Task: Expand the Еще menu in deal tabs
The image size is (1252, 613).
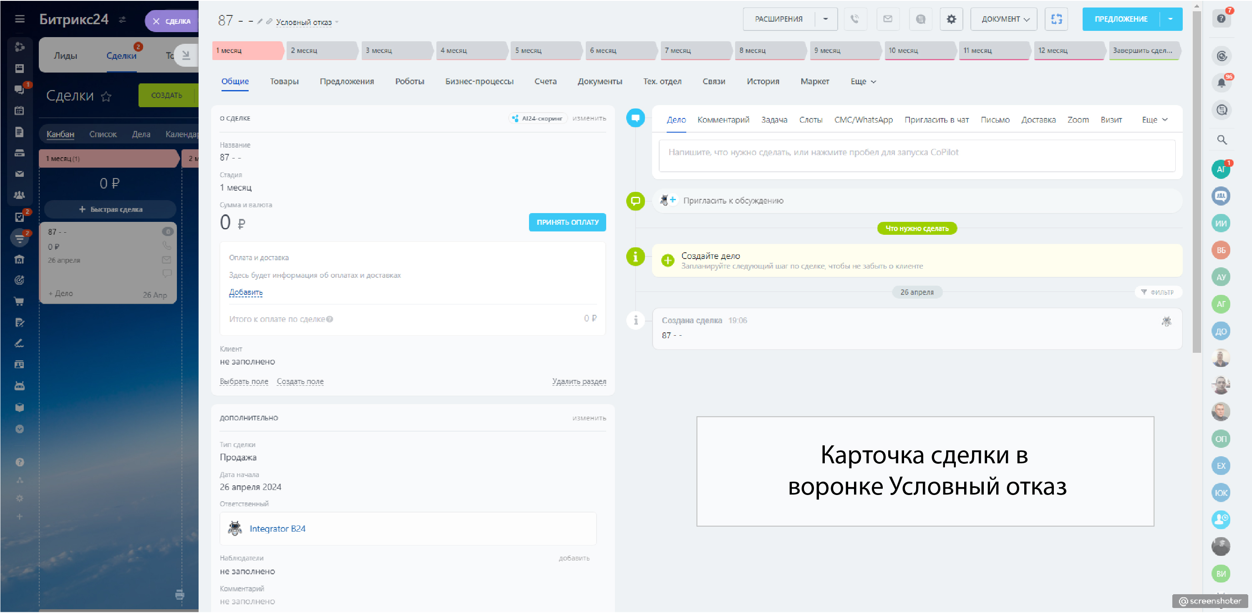Action: point(863,82)
